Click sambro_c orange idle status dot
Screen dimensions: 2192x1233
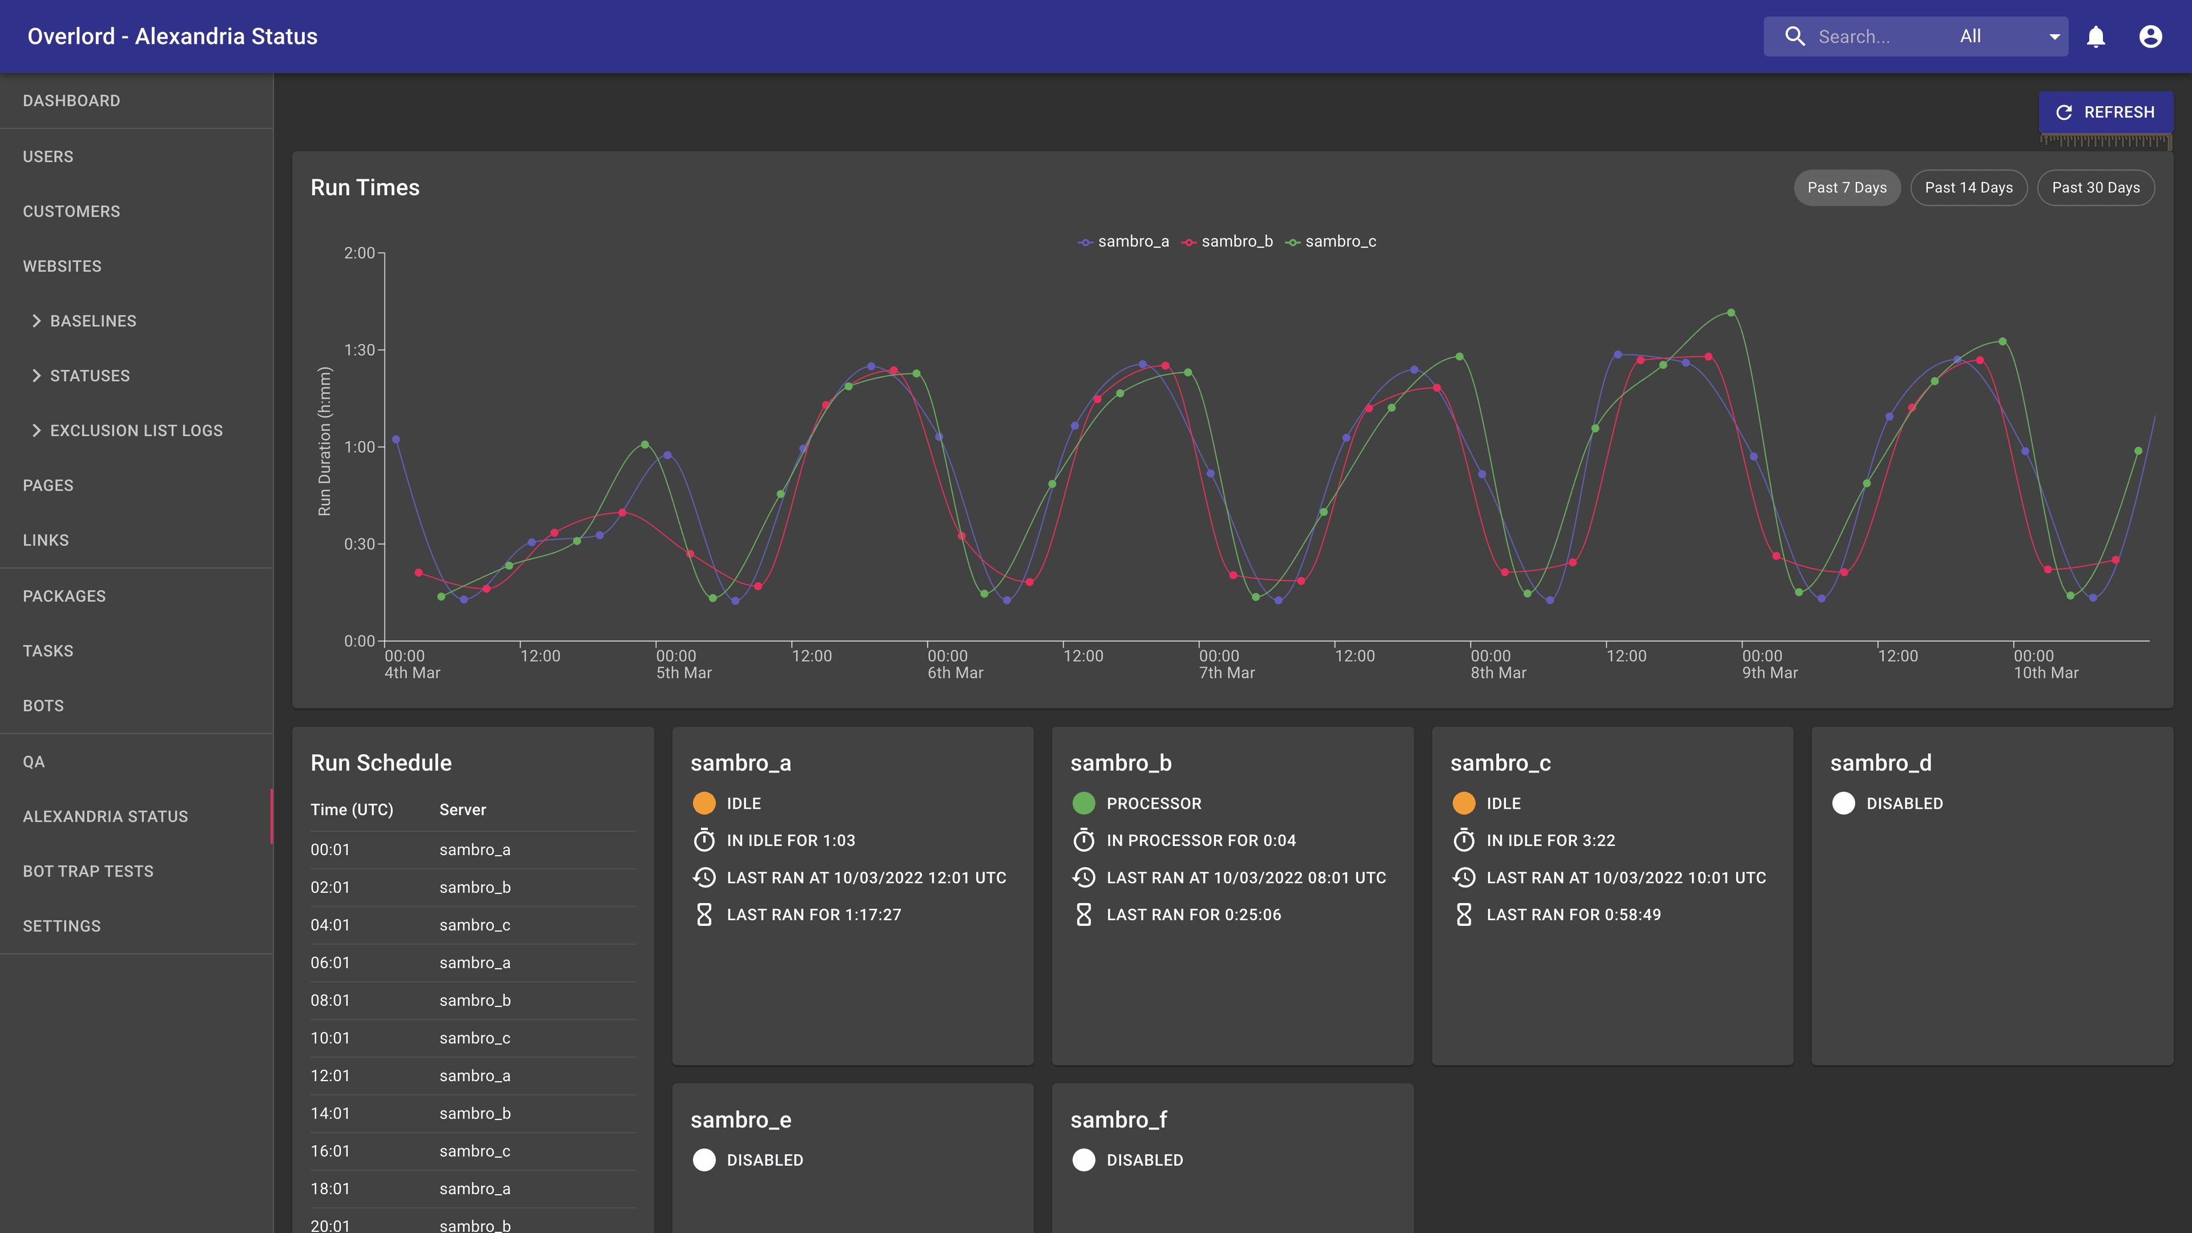pyautogui.click(x=1464, y=803)
